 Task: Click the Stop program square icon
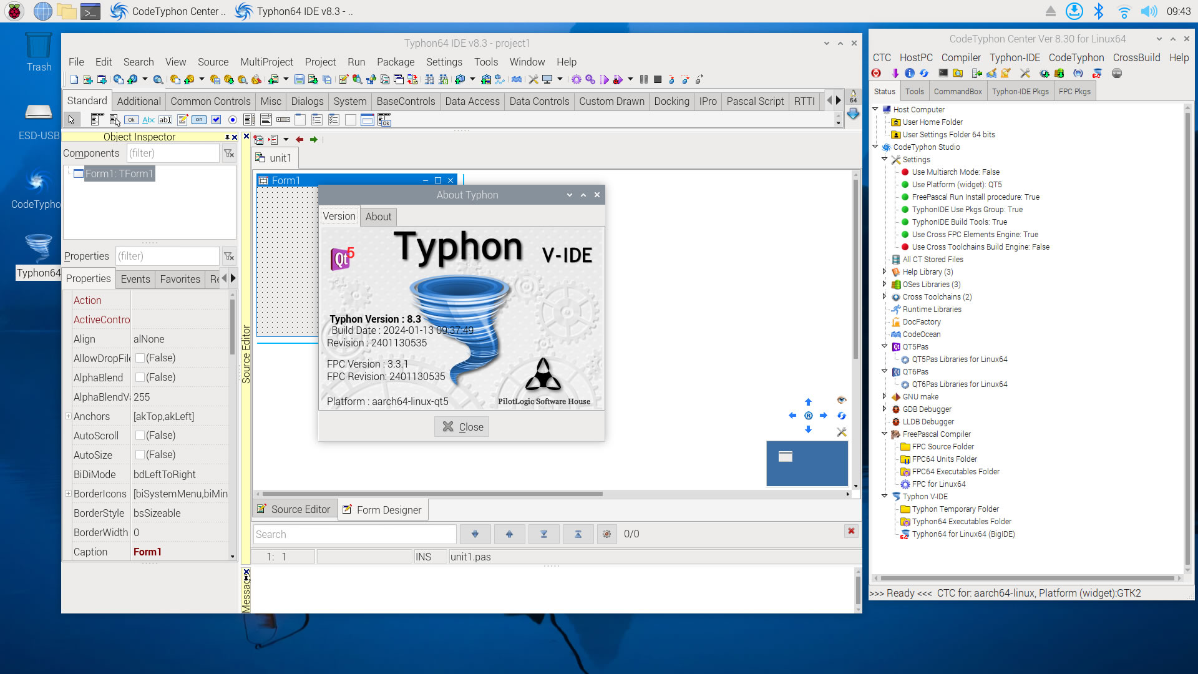[657, 79]
